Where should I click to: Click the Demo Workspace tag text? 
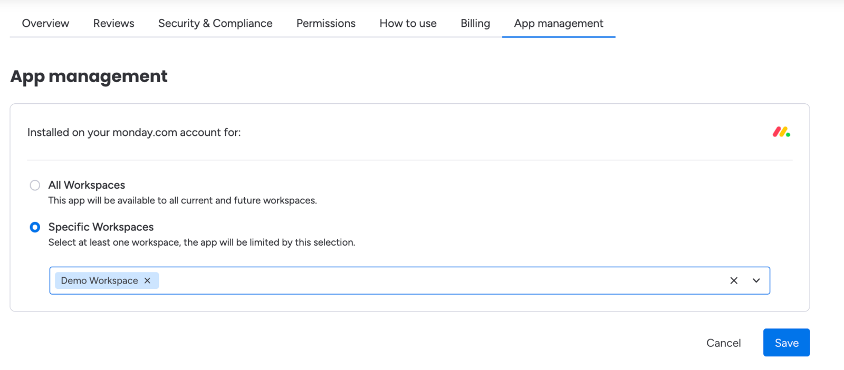point(99,280)
